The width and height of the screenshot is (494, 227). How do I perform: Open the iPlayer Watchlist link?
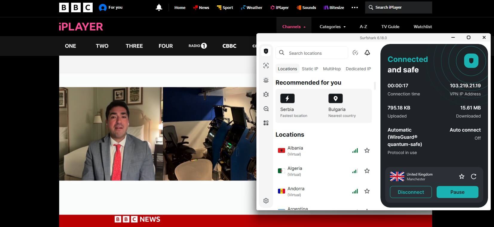tap(423, 27)
